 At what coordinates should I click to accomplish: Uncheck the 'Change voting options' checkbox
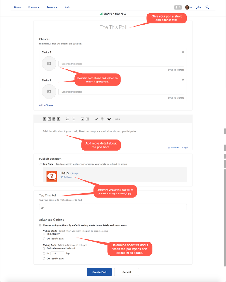pos(40,225)
